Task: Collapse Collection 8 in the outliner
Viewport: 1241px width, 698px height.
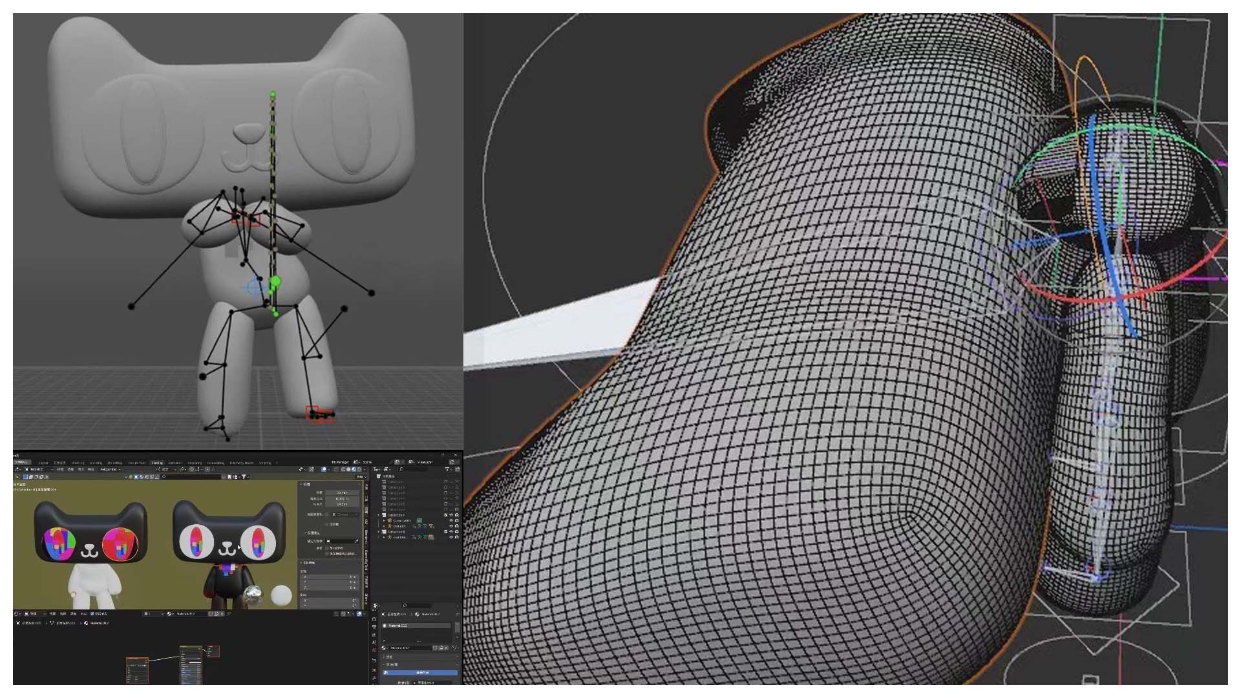Action: (379, 531)
